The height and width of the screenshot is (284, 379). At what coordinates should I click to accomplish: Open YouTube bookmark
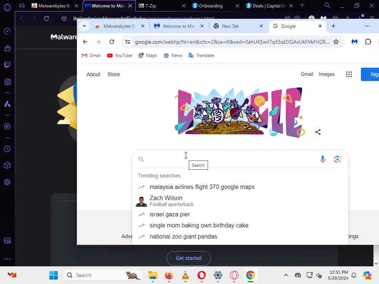120,55
